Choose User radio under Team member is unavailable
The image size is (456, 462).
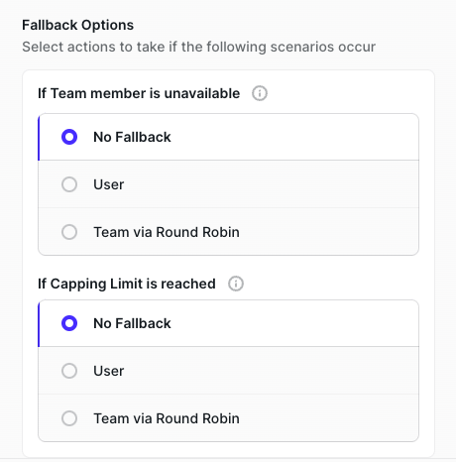click(x=69, y=184)
